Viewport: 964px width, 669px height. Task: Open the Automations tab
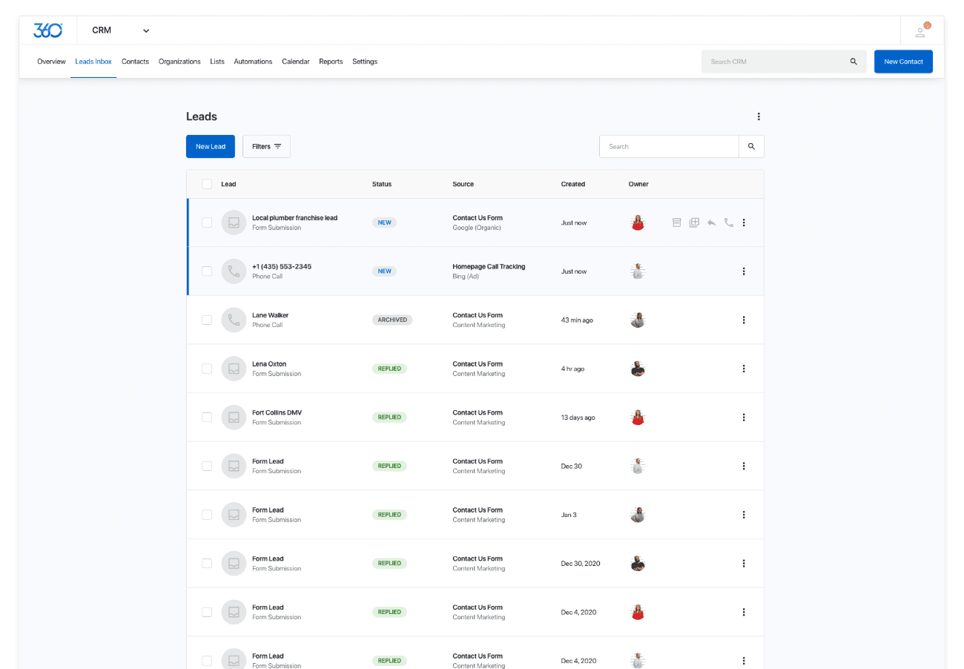[253, 62]
